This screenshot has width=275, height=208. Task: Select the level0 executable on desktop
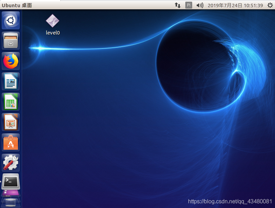(x=52, y=25)
